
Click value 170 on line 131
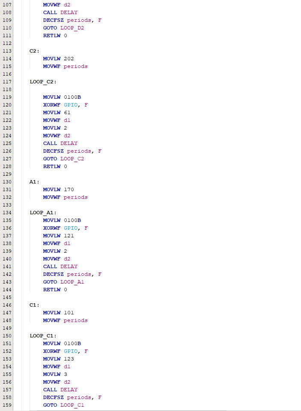click(69, 189)
